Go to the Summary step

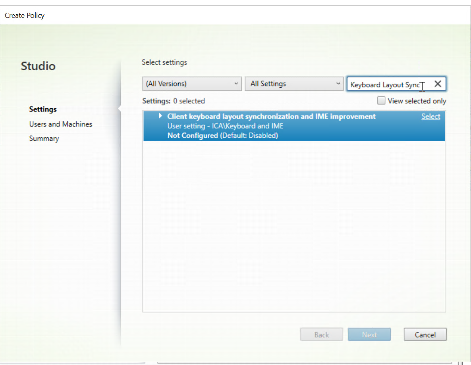click(x=44, y=138)
